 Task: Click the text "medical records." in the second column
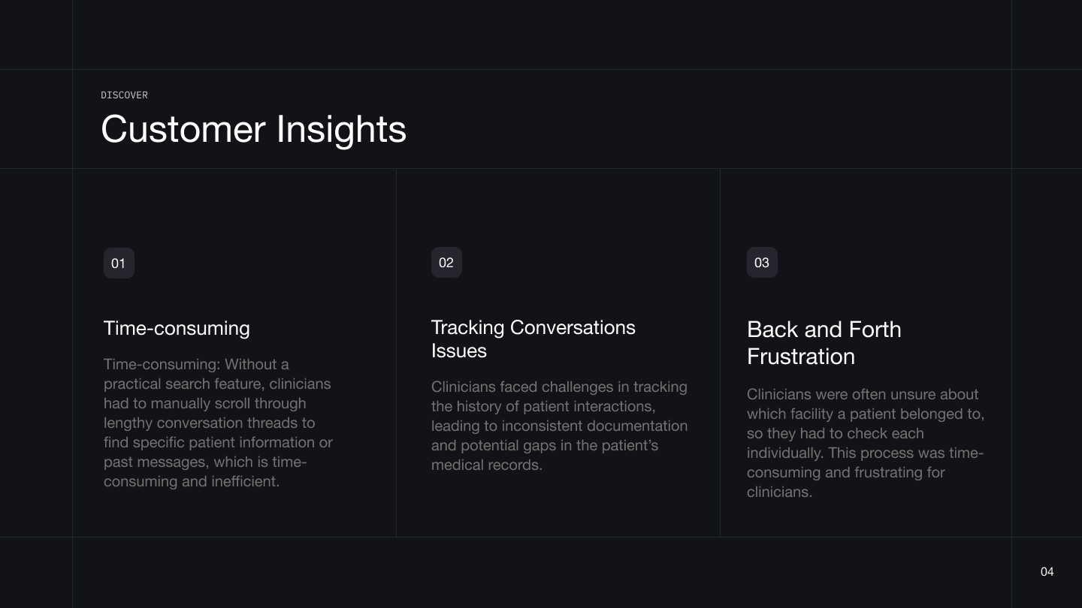486,465
